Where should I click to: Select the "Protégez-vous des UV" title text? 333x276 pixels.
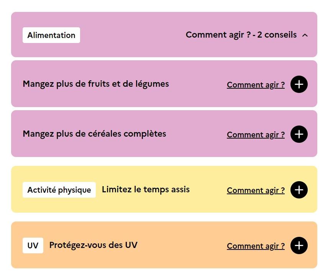tap(93, 245)
